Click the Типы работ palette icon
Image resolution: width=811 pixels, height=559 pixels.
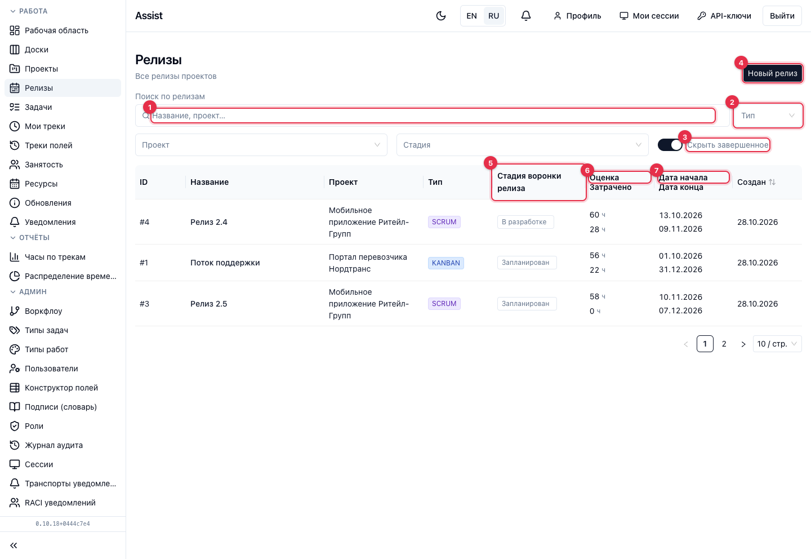[15, 349]
